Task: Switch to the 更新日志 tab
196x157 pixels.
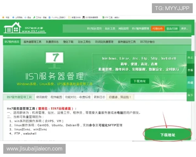Action: 100,97
